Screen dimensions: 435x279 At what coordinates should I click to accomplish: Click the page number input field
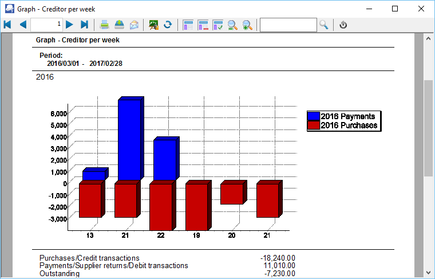pyautogui.click(x=46, y=25)
